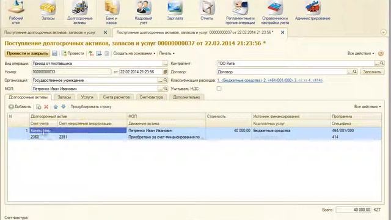Click the magnifier icon in МОЛ field
Viewport: 391px width, 220px height.
165,89
